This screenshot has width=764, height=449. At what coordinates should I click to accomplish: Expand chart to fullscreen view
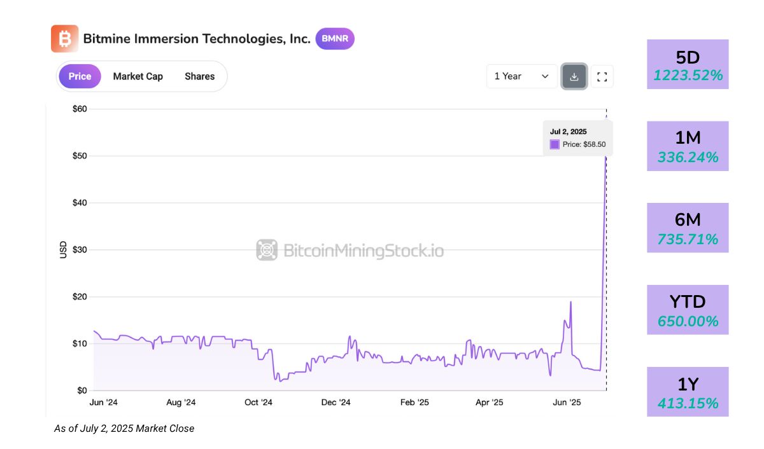[602, 76]
